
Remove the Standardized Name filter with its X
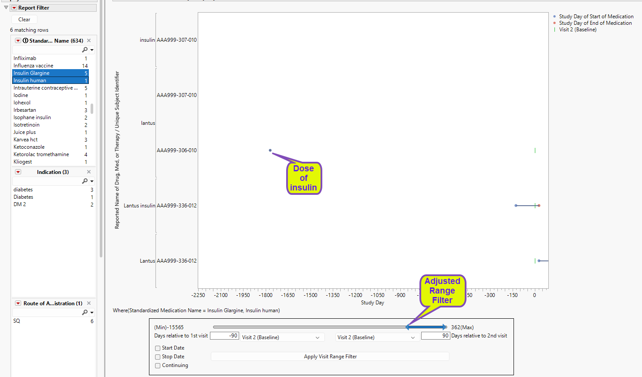tap(89, 40)
